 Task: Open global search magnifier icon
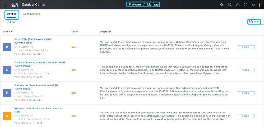pyautogui.click(x=230, y=5)
